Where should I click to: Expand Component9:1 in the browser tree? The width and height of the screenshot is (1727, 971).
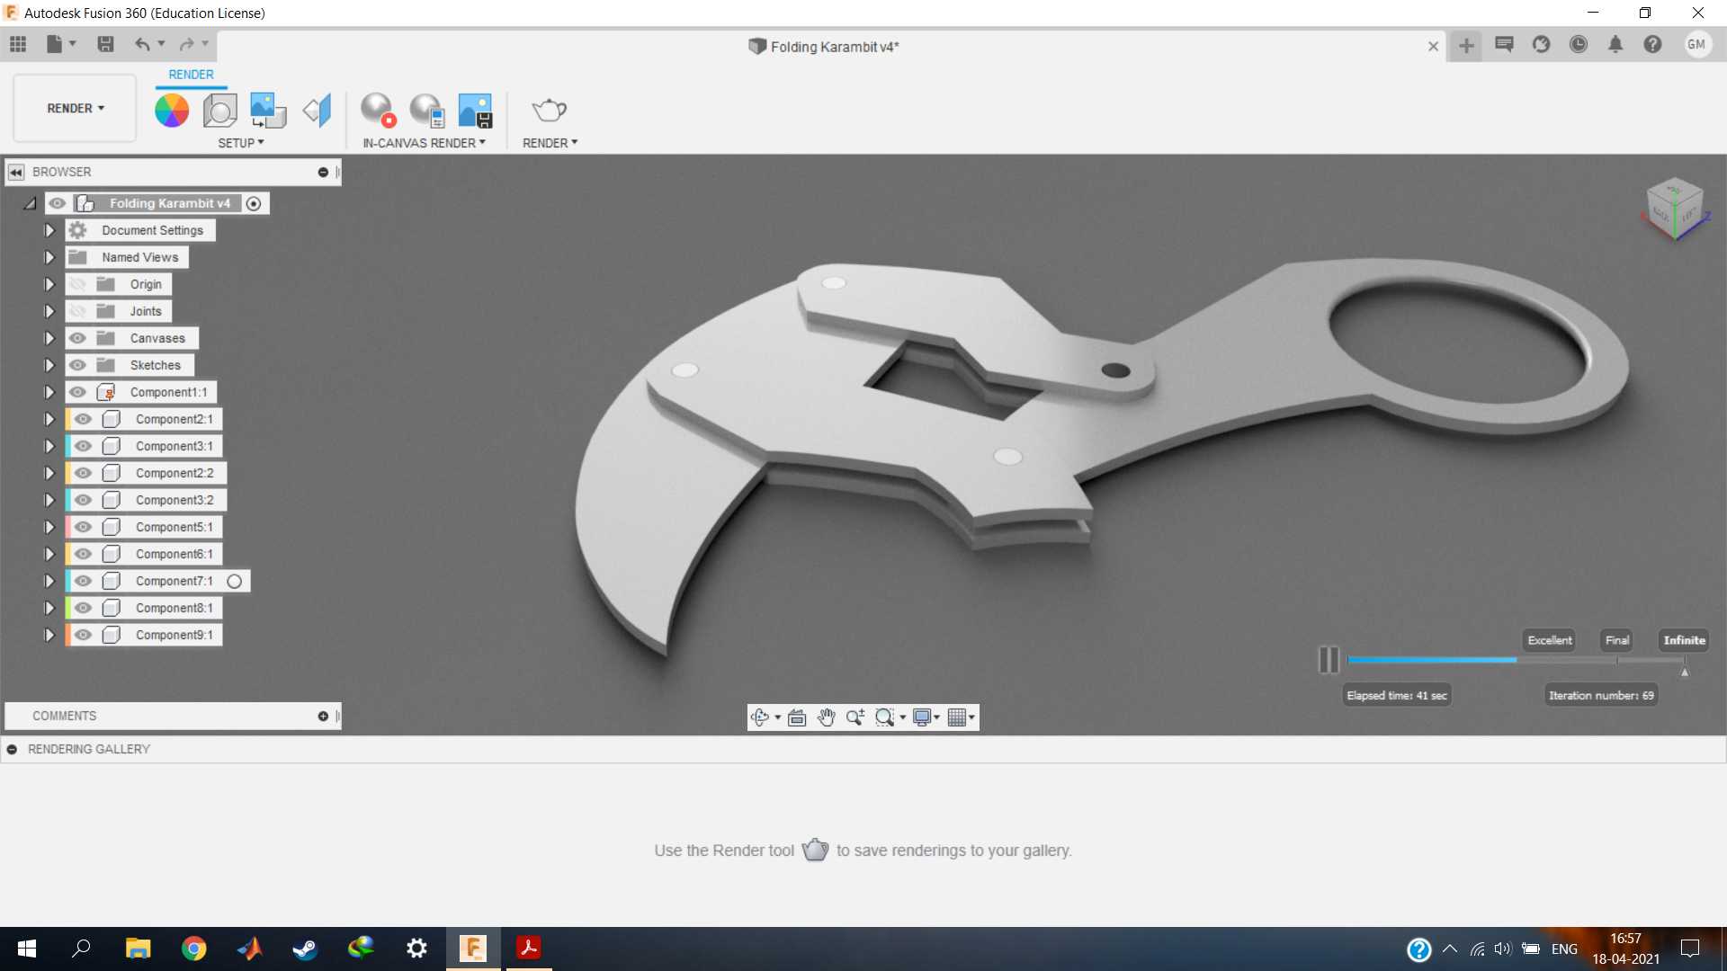pyautogui.click(x=49, y=635)
